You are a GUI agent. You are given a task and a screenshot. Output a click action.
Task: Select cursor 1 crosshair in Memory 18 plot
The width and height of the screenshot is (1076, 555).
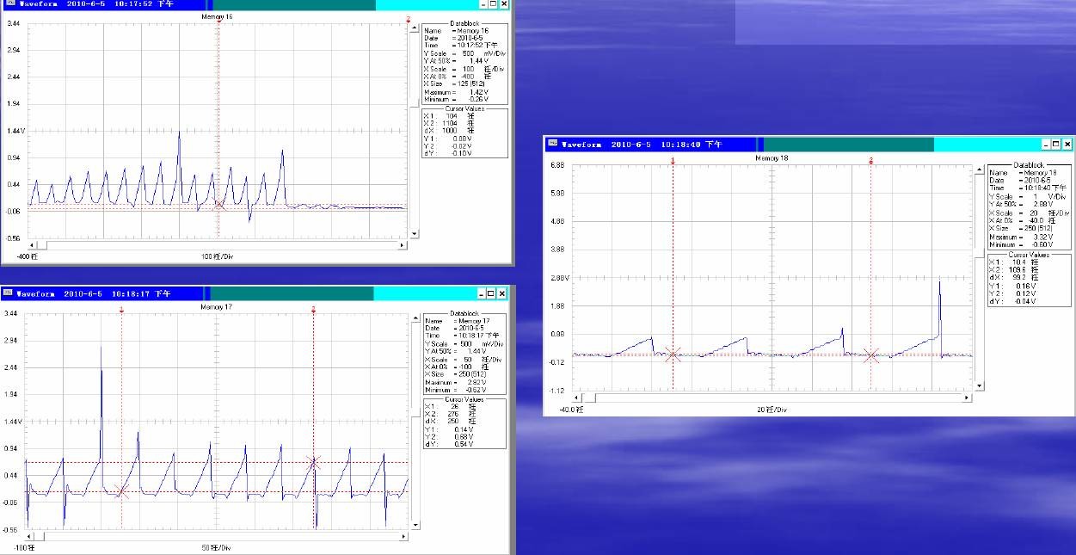coord(673,355)
